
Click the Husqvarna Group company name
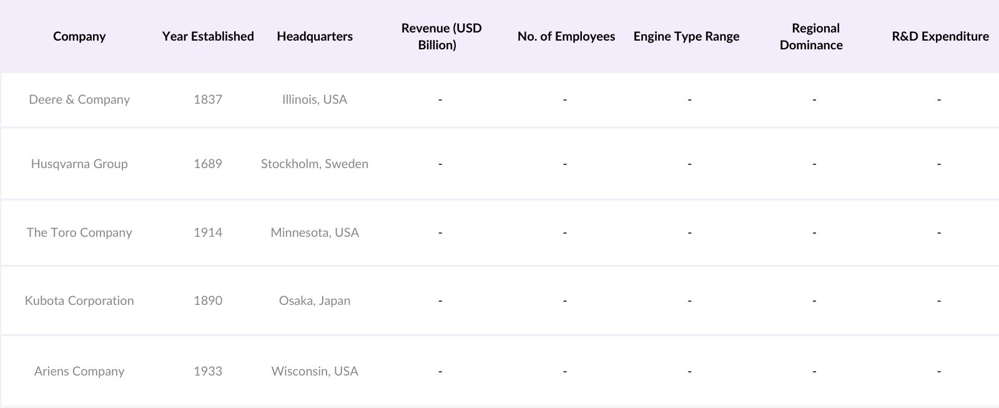point(79,164)
